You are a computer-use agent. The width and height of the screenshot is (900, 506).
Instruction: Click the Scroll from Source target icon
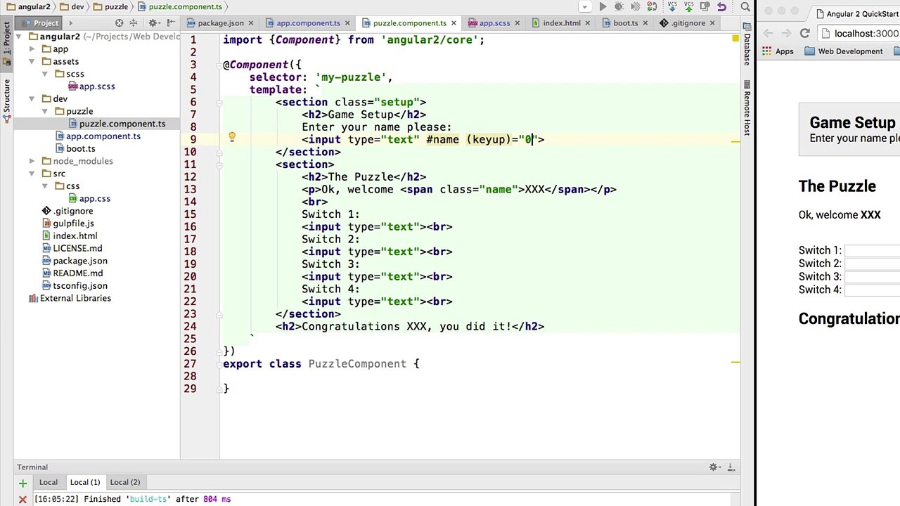pos(119,23)
